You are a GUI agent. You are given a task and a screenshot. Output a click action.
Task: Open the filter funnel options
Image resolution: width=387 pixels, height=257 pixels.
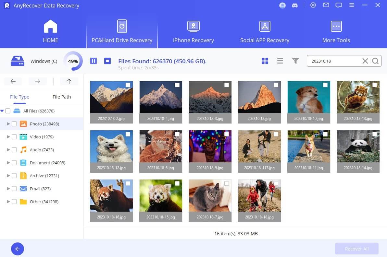click(295, 61)
